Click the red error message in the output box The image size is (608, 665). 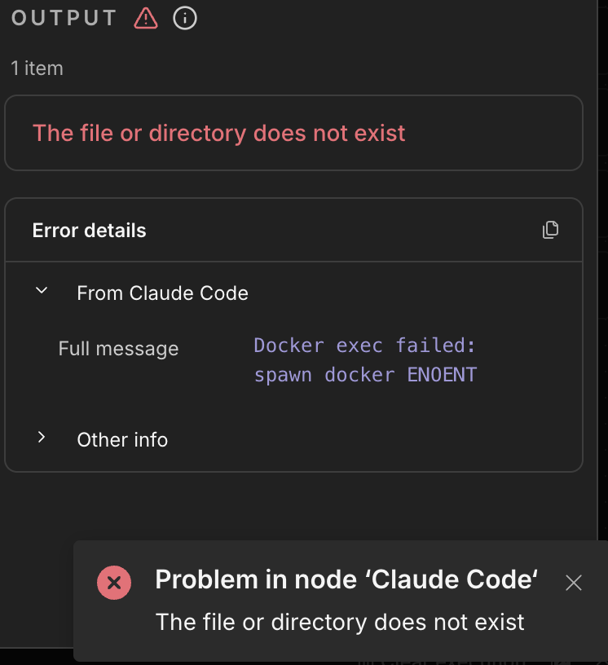pos(218,133)
